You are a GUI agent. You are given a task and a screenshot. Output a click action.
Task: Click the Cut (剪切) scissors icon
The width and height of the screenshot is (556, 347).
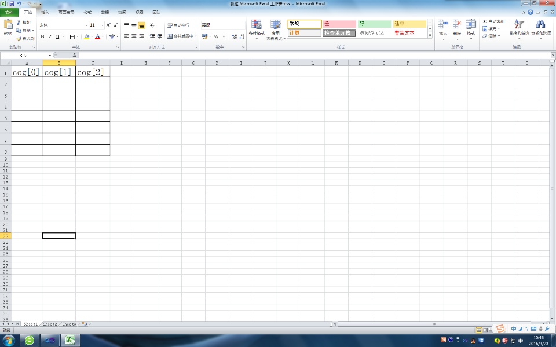click(19, 23)
